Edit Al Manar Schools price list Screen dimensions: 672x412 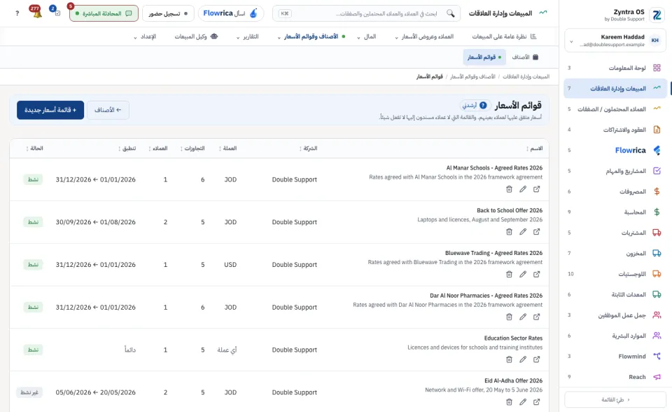(x=523, y=189)
